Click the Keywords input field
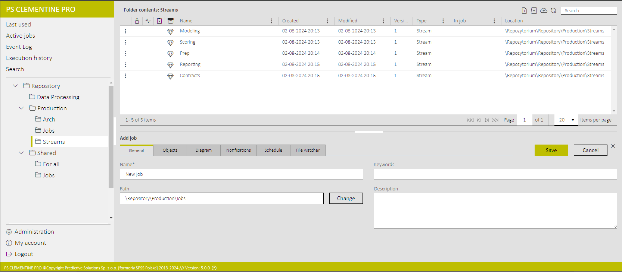The image size is (622, 272). click(x=495, y=174)
